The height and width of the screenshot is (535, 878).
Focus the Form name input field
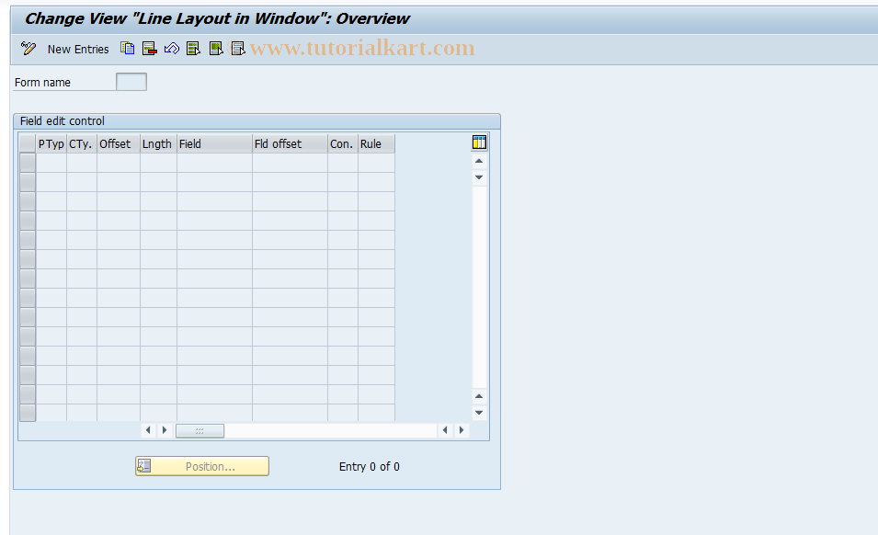131,82
